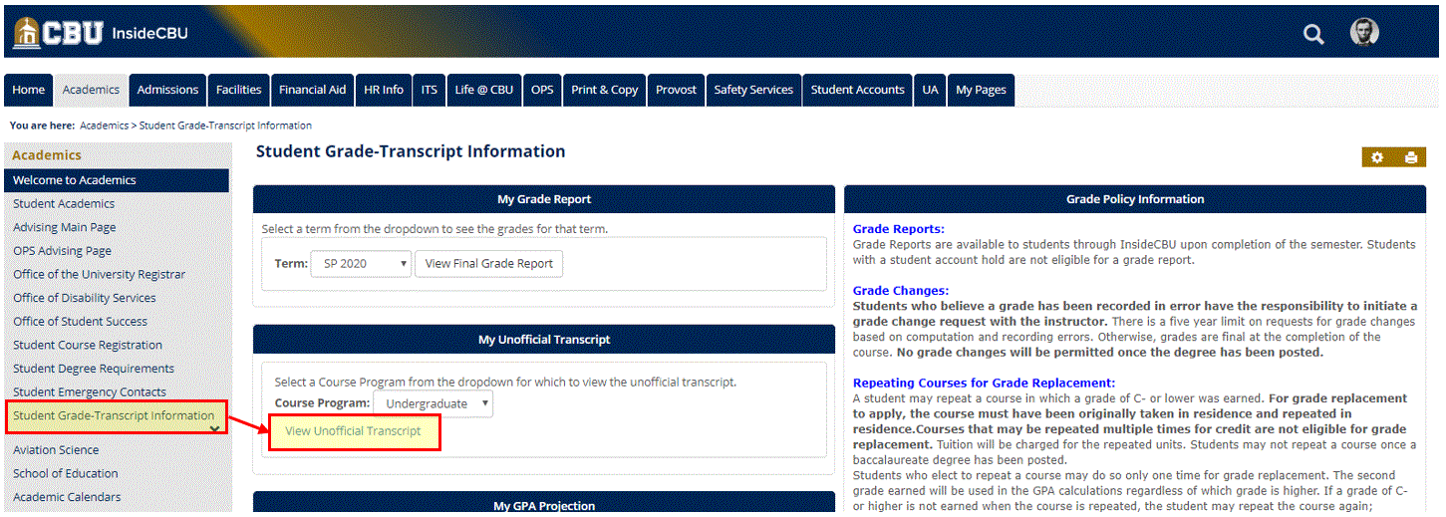Select the UA tab
The width and height of the screenshot is (1446, 517).
(931, 90)
